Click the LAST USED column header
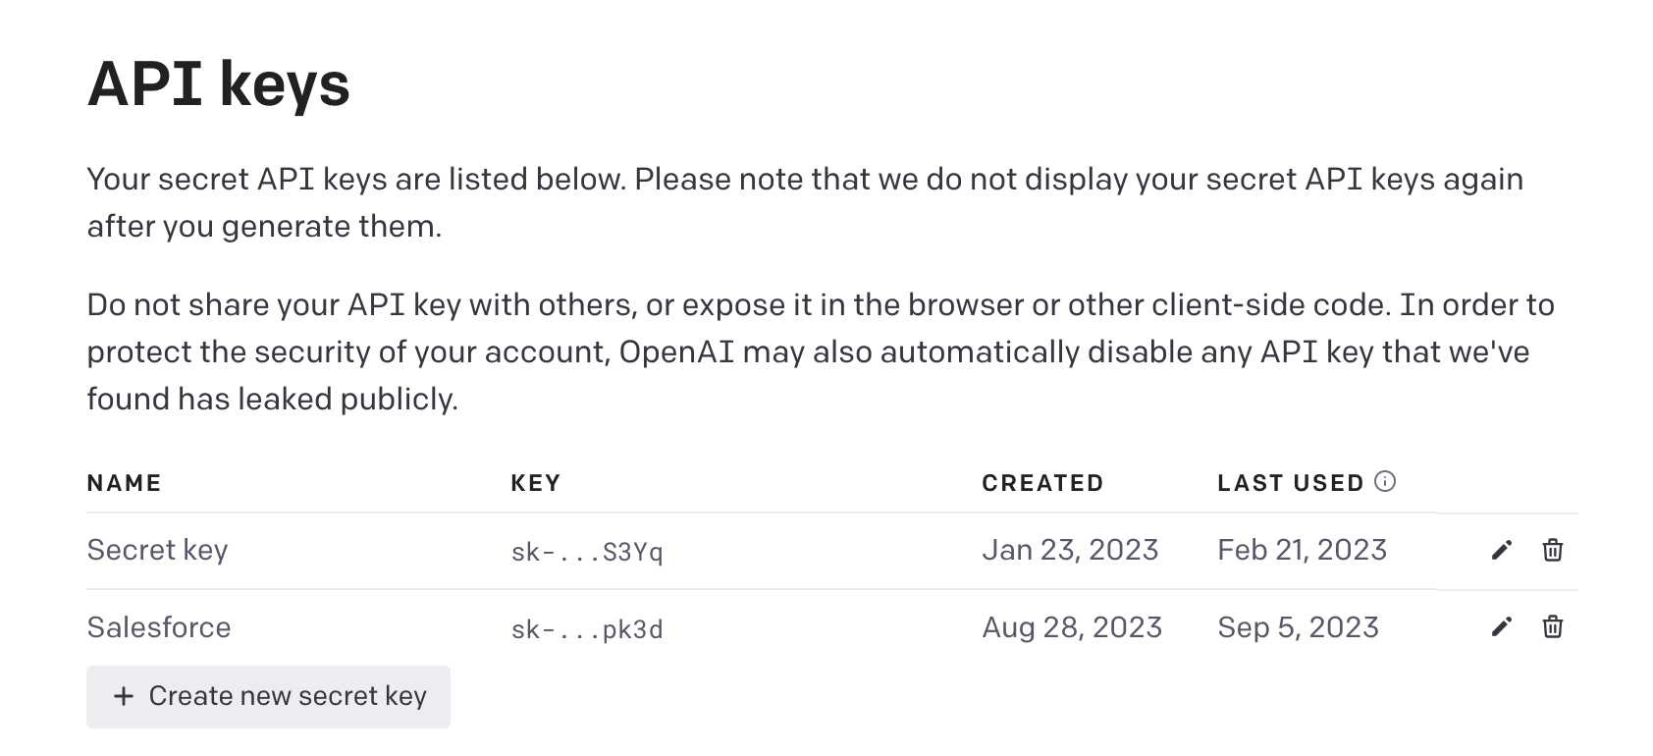The width and height of the screenshot is (1653, 756). [x=1290, y=483]
